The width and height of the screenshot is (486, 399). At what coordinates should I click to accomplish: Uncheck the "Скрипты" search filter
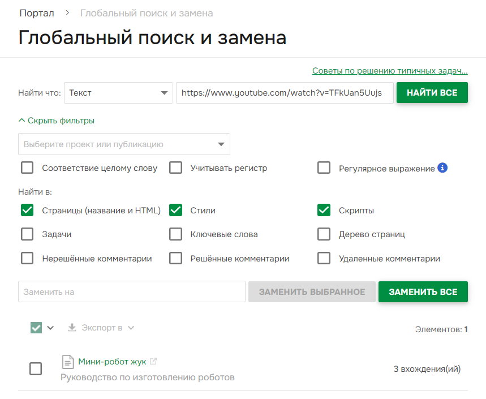pyautogui.click(x=324, y=210)
